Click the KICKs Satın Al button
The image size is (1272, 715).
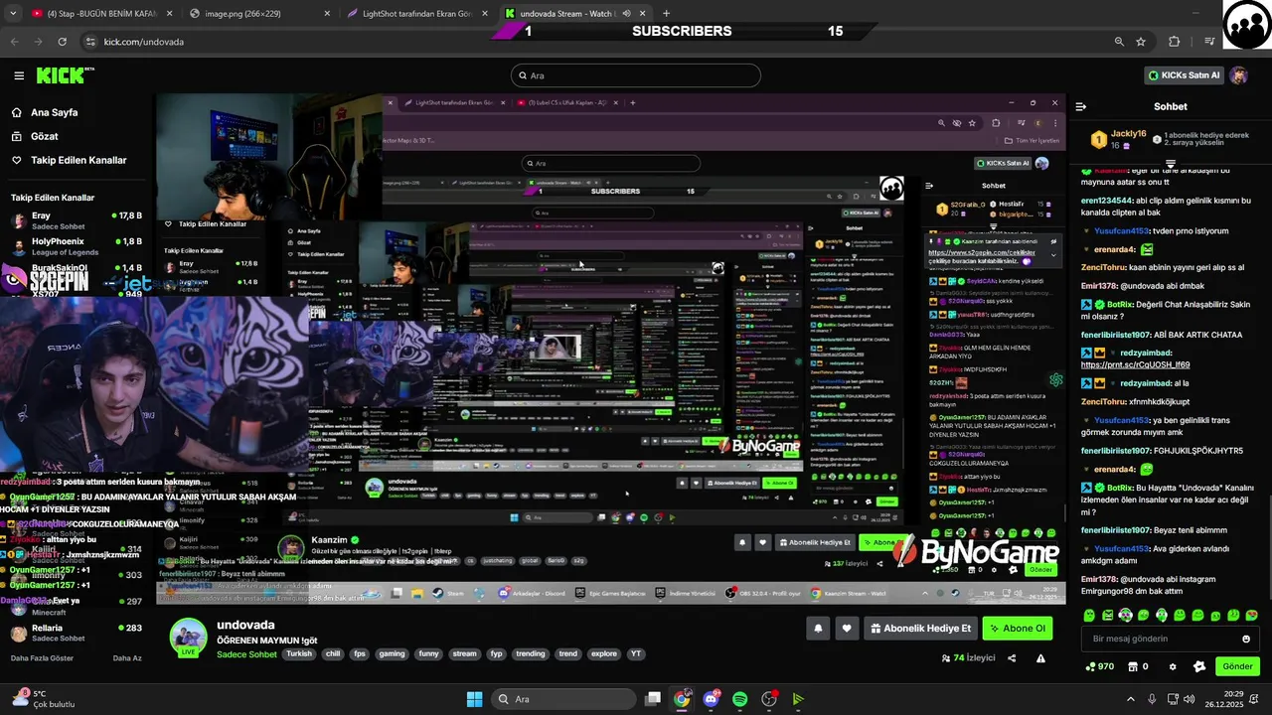(x=1184, y=75)
